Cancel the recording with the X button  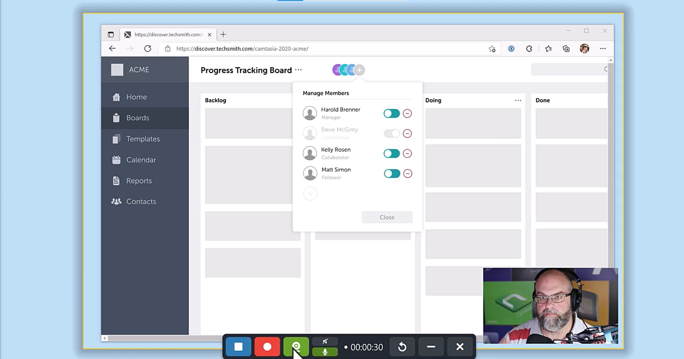click(x=460, y=347)
